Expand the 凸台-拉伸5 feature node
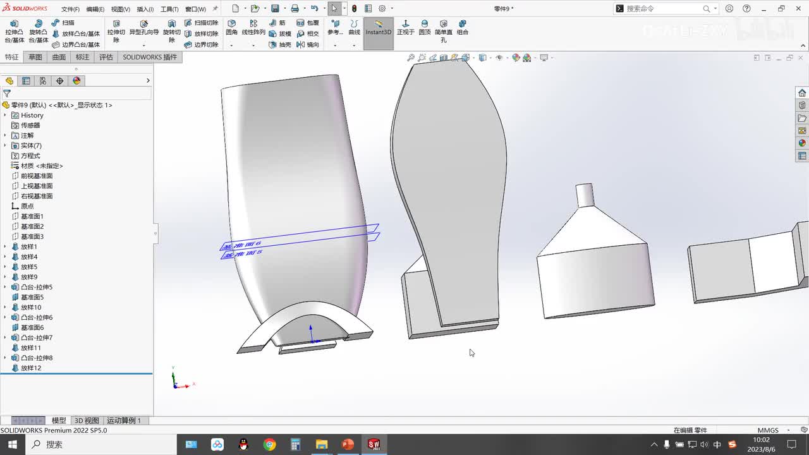809x455 pixels. [5, 288]
